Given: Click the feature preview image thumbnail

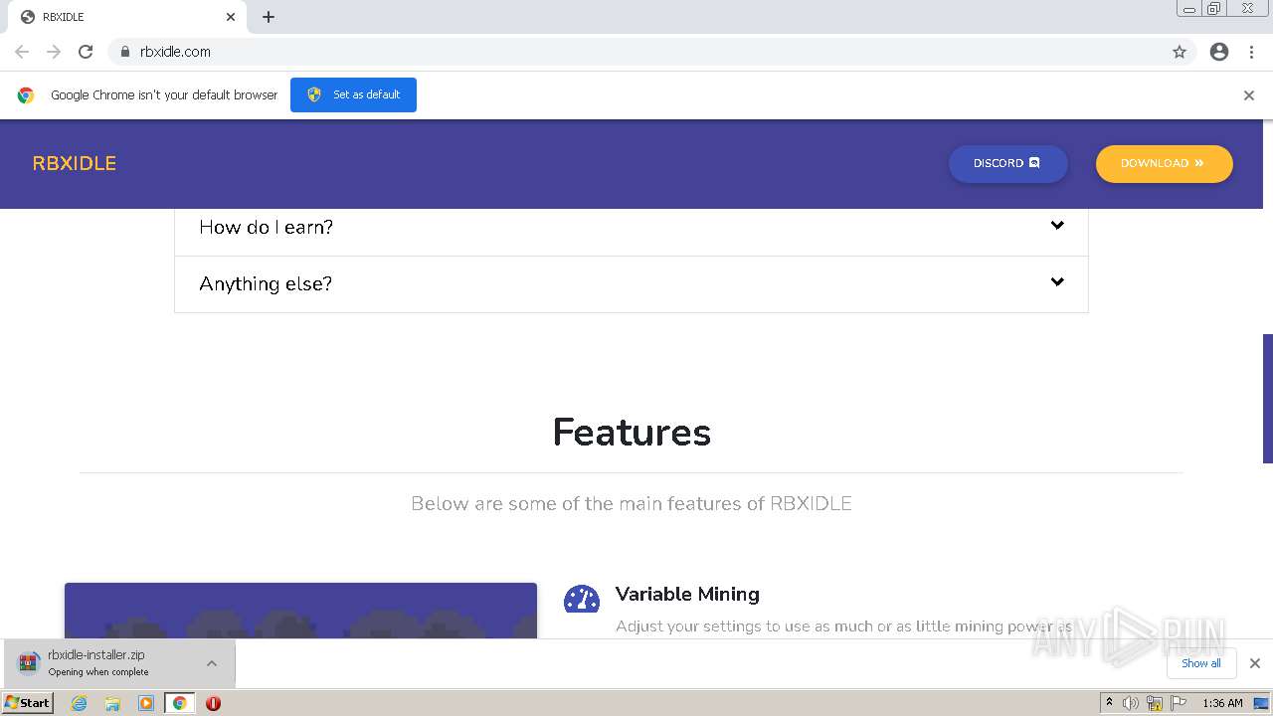Looking at the screenshot, I should pyautogui.click(x=300, y=611).
